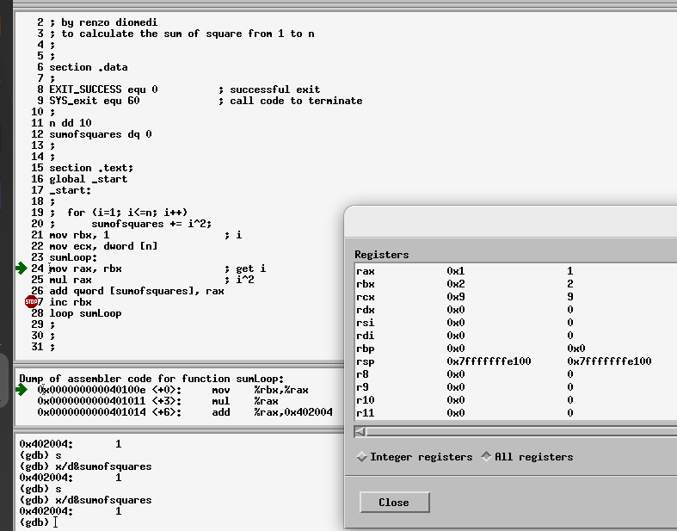Click line 20 comment 'sumofsquares += i^2;'
This screenshot has height=531, width=677.
(151, 224)
